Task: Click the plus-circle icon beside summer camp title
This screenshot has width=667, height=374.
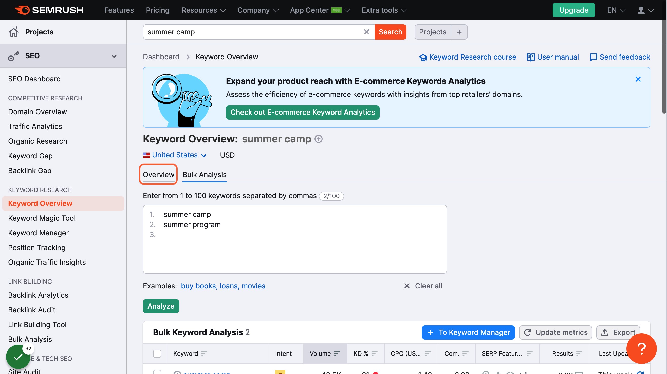Action: click(319, 139)
